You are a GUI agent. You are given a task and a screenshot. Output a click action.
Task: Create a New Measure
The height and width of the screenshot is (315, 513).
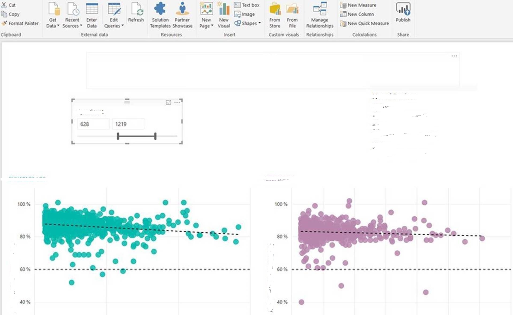[x=358, y=5]
